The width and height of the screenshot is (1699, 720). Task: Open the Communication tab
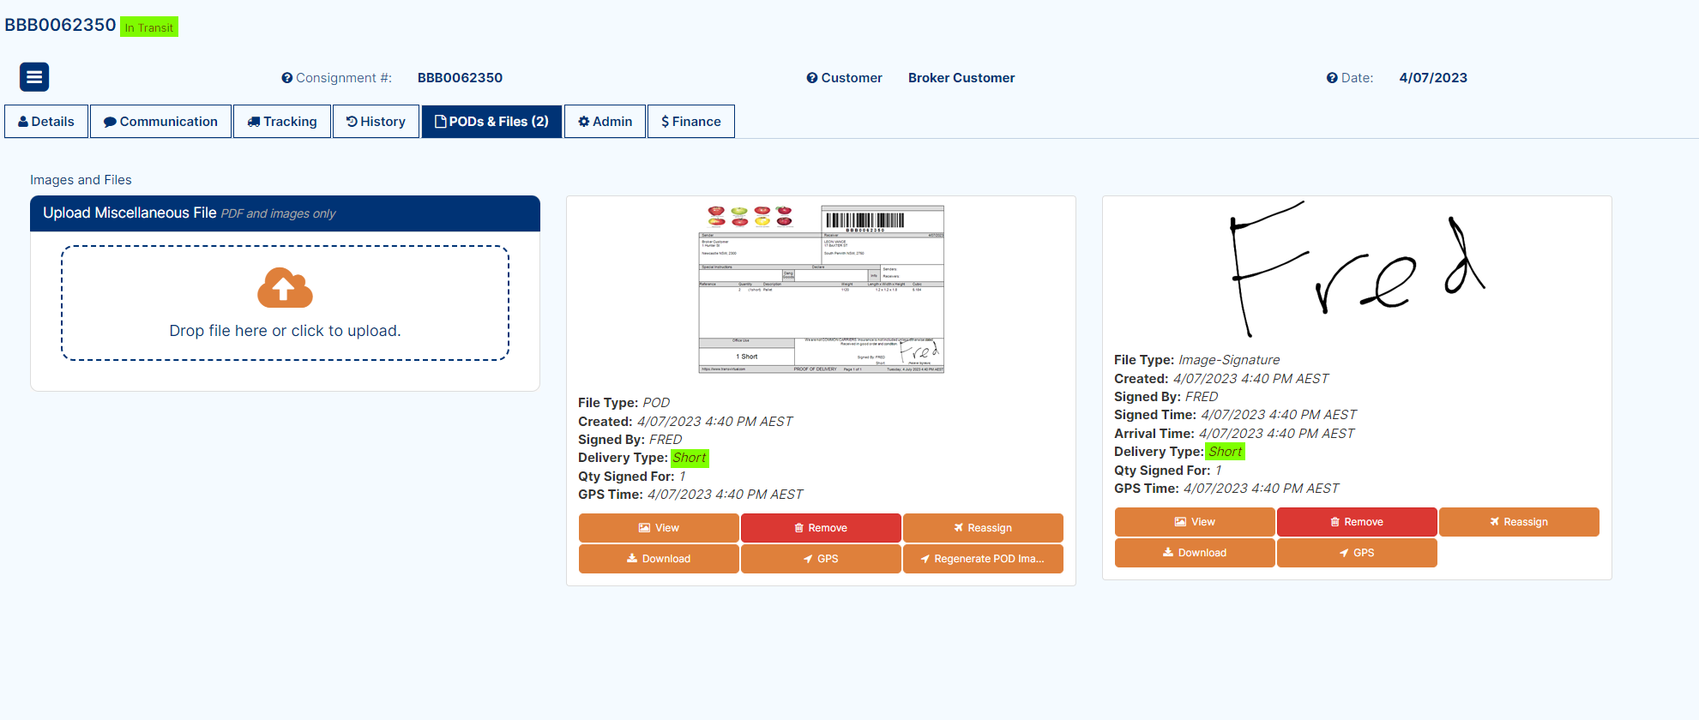(x=160, y=122)
